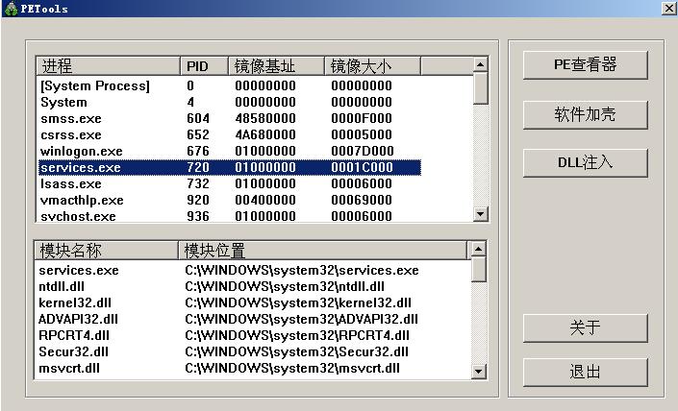
Task: Select the kernel32.dll module name
Action: 75,303
